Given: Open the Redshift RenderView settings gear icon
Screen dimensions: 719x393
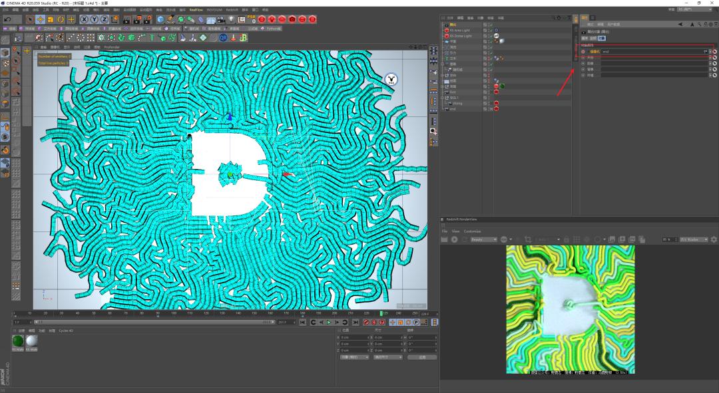Looking at the screenshot, I should tap(712, 238).
